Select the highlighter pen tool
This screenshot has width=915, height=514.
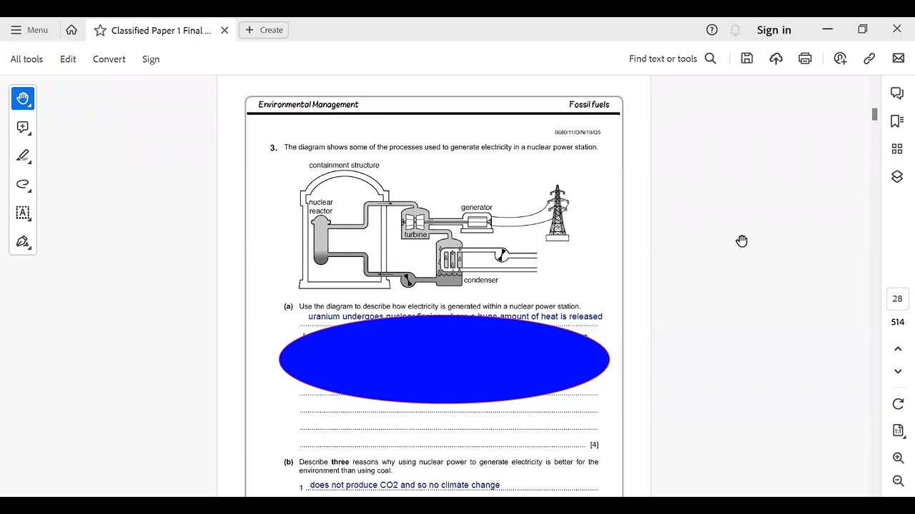pyautogui.click(x=23, y=156)
